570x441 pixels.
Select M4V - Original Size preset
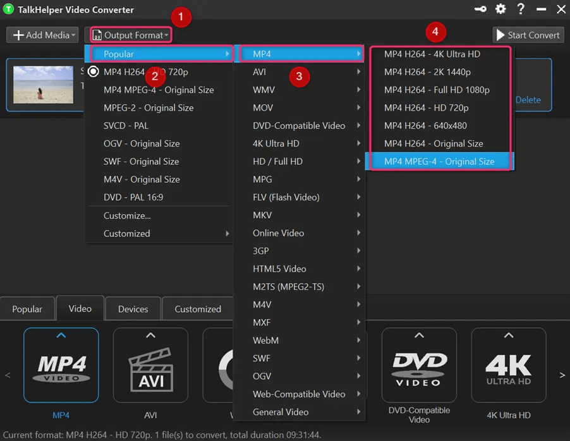(x=160, y=179)
